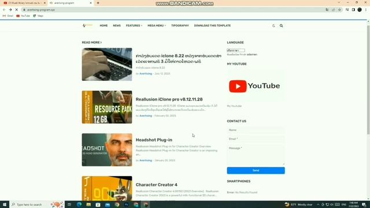Screen dimensions: 370x208
Task: Expand the FEATURES dropdown menu
Action: pos(134,25)
